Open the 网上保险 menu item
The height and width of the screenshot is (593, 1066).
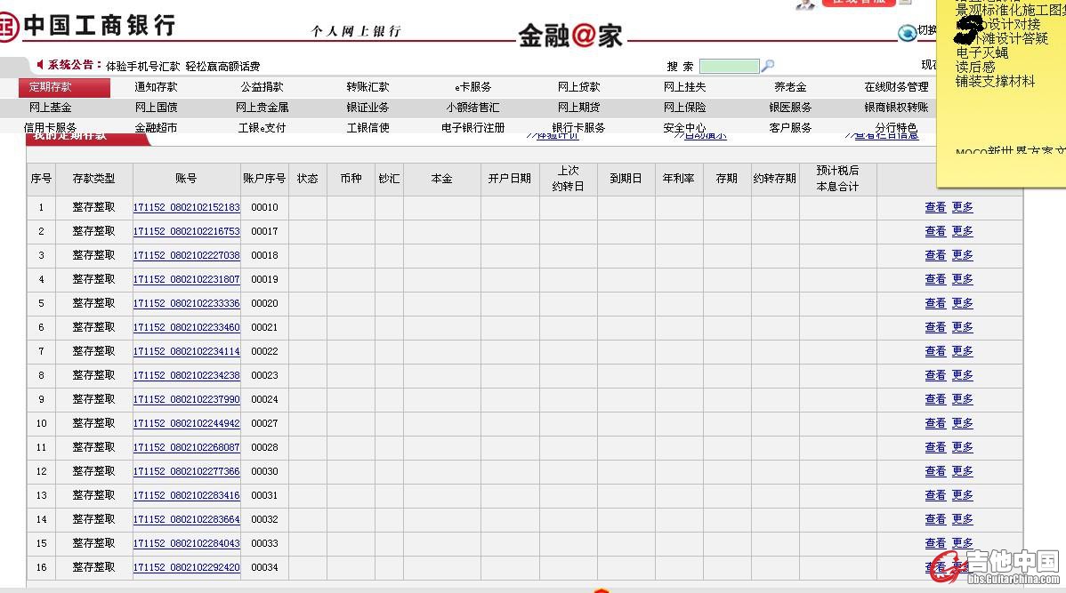[684, 108]
